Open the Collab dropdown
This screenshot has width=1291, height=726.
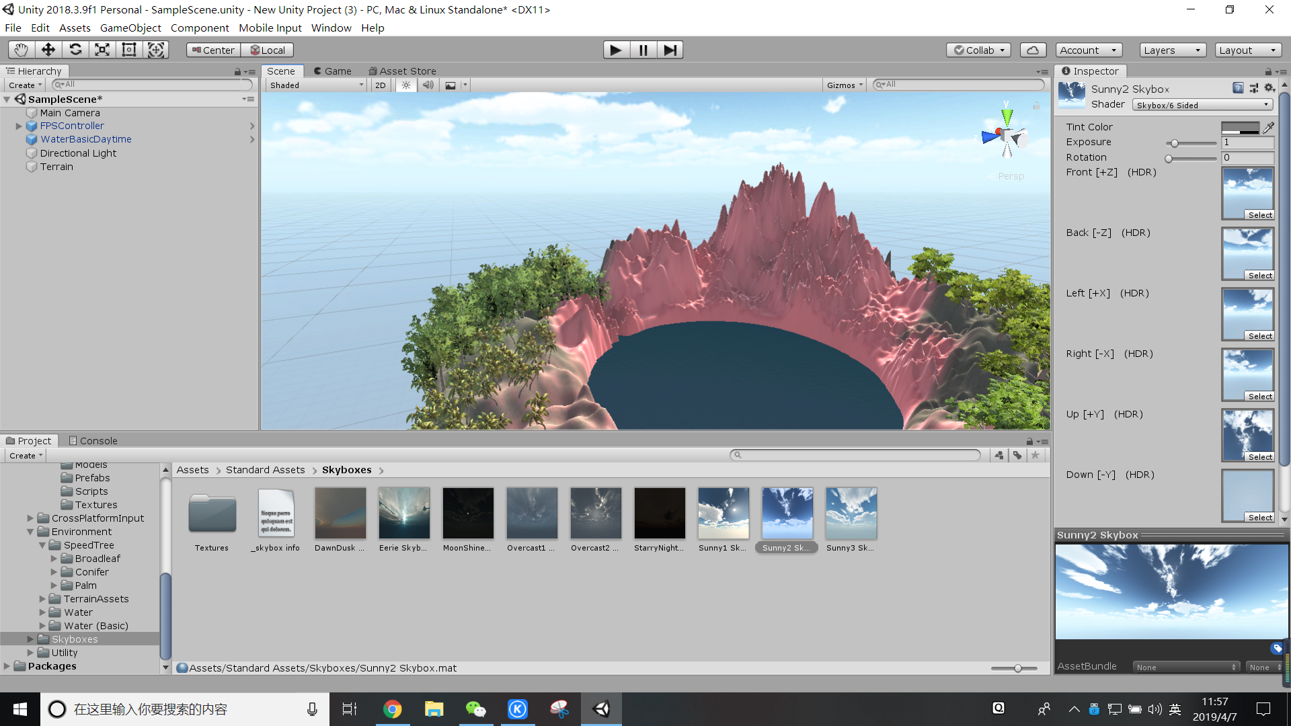[x=979, y=50]
